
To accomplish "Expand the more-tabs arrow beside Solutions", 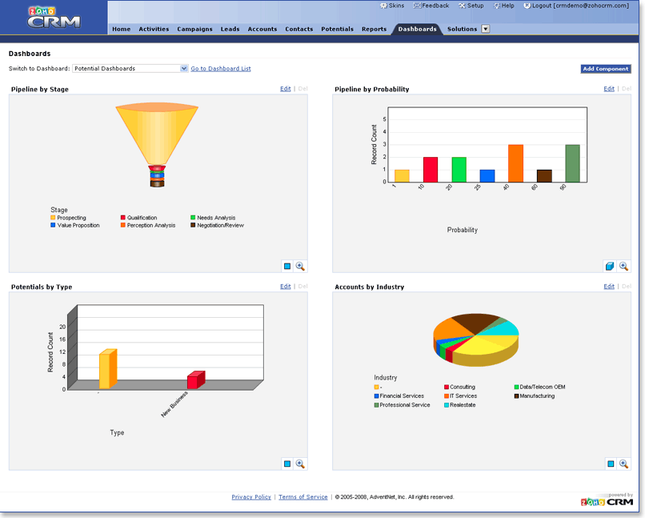I will (x=486, y=29).
